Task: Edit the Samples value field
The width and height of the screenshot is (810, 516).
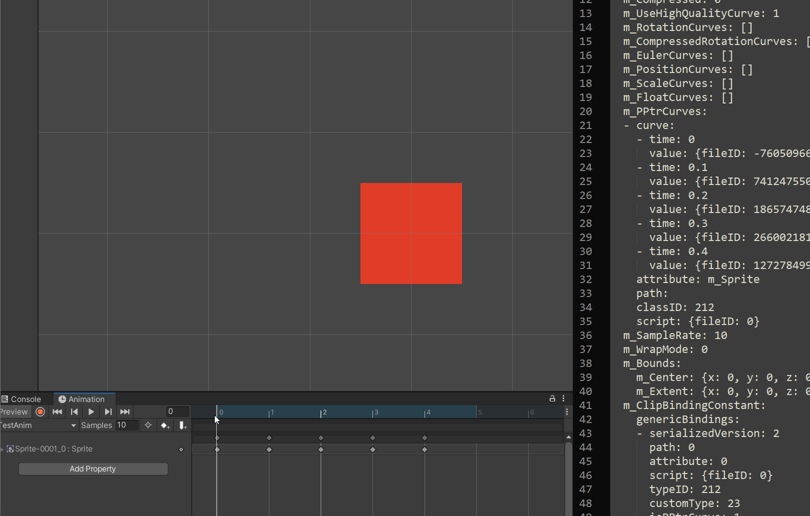Action: 127,425
